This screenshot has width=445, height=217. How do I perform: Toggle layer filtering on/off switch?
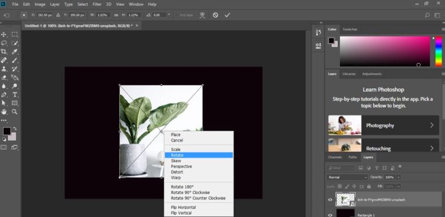point(400,167)
